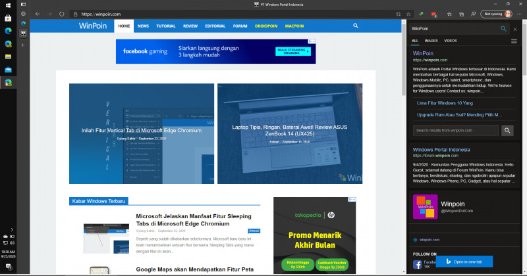
Task: Click the Facebook Gaming banner ad
Action: (x=216, y=51)
